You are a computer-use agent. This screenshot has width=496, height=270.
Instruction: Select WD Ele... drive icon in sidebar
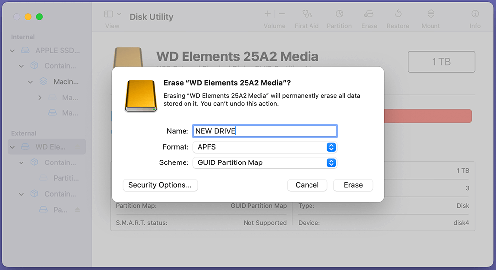click(25, 147)
